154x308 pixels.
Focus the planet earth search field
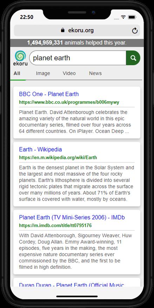point(78,58)
